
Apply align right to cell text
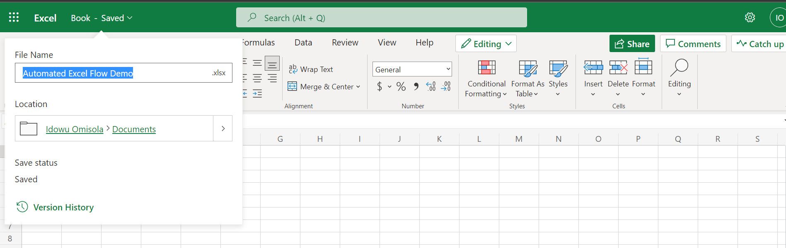[x=272, y=78]
